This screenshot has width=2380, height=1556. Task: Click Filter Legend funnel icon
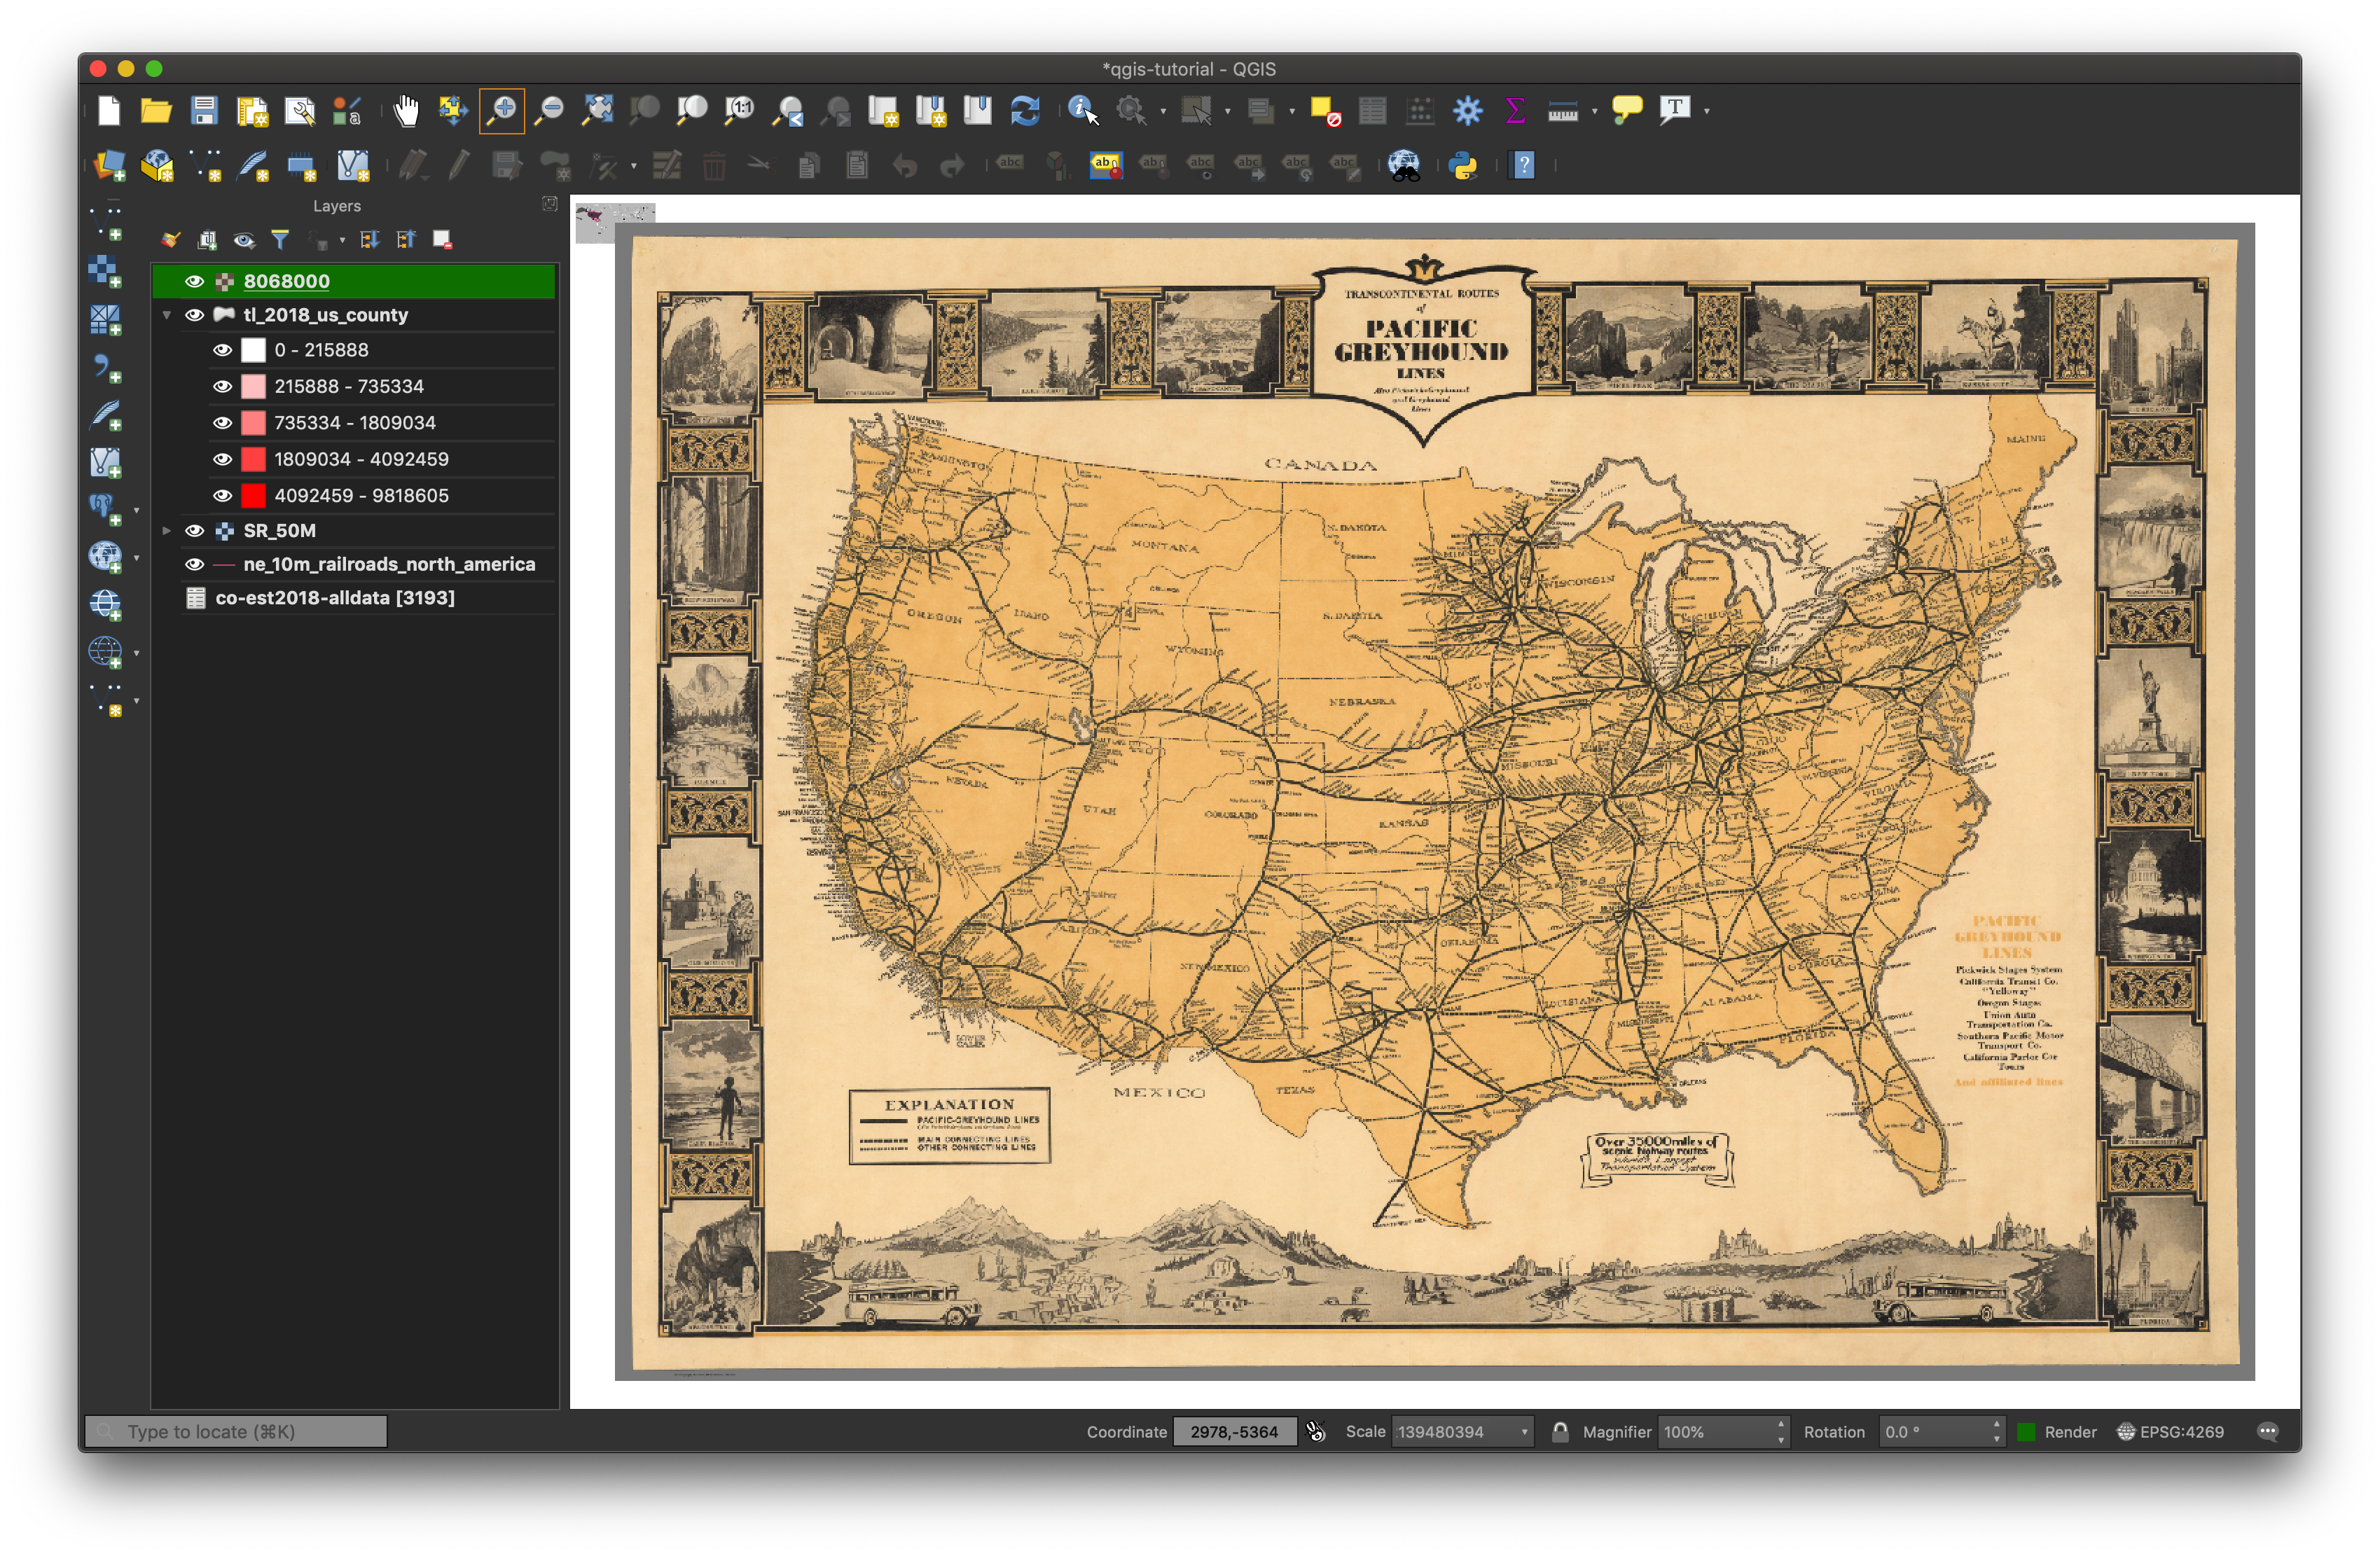click(280, 240)
